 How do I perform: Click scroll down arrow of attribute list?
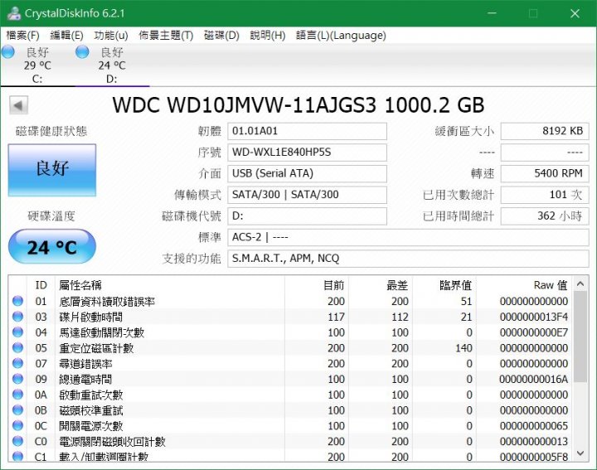pos(580,453)
